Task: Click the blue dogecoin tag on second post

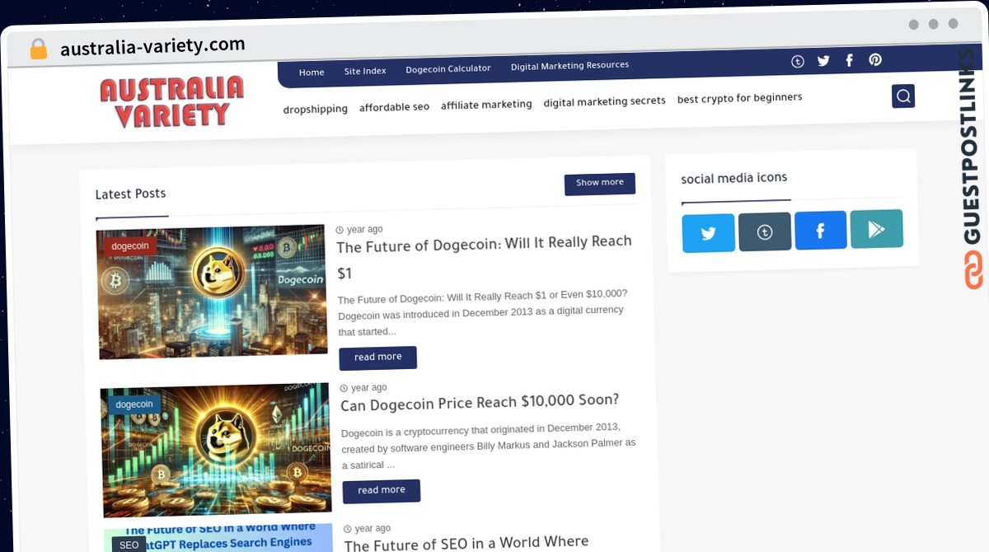Action: coord(134,405)
